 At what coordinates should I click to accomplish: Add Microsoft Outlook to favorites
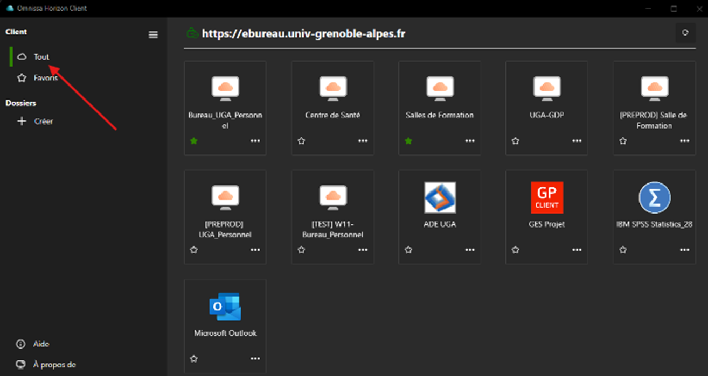[194, 359]
